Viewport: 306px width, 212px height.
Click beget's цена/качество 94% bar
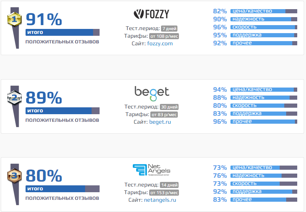264,89
